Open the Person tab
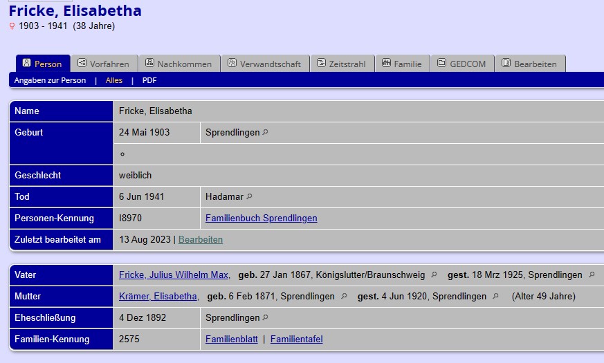Screen dimensions: 604x363 pyautogui.click(x=43, y=64)
